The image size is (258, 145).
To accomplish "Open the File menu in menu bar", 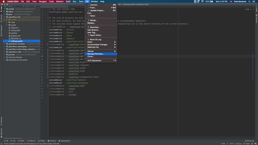I will (x=22, y=2).
